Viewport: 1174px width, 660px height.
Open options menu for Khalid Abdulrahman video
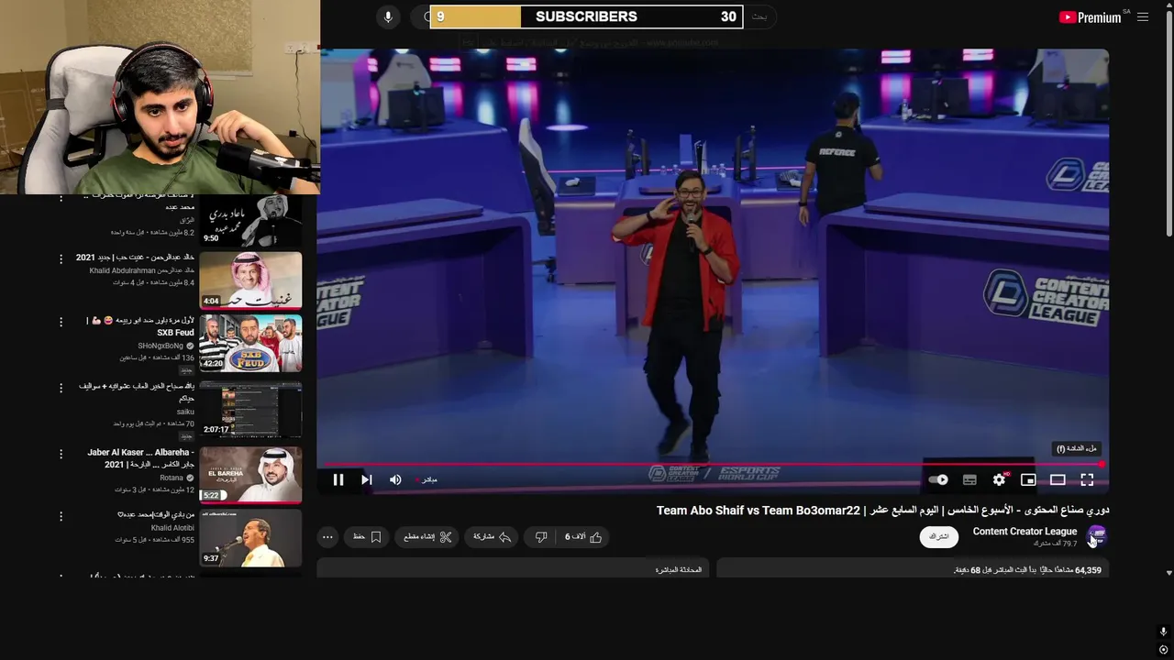61,259
